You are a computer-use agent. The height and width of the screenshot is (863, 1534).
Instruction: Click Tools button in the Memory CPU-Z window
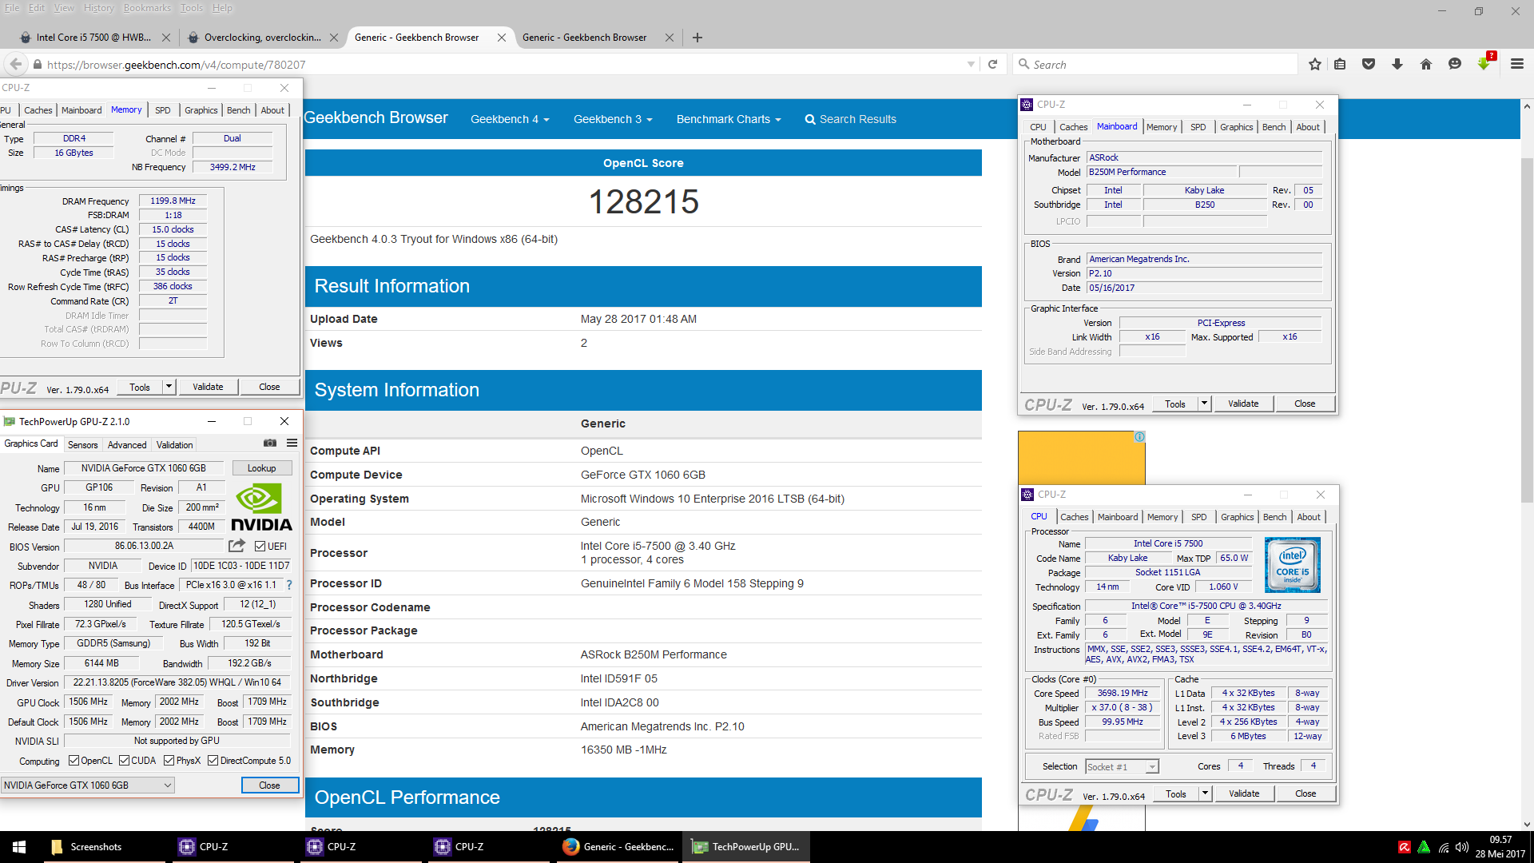140,387
